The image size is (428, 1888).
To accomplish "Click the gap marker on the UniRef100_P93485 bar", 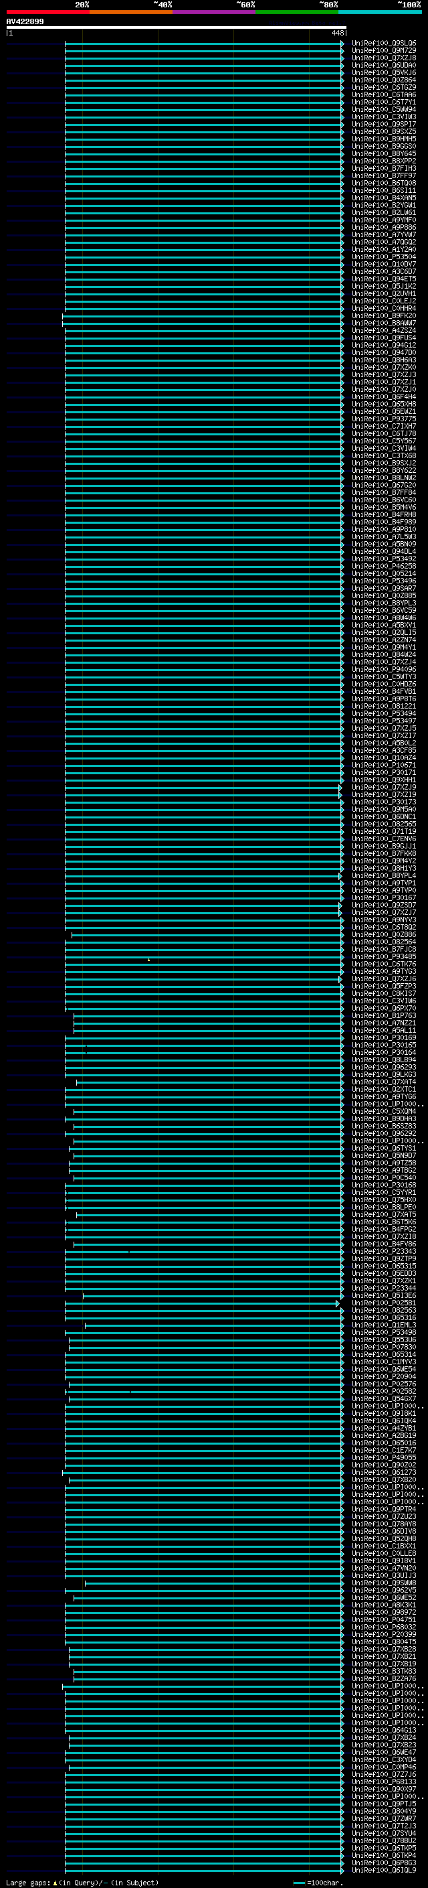I will coord(148,959).
